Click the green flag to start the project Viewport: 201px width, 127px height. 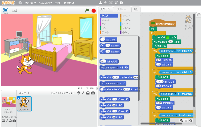click(87, 10)
